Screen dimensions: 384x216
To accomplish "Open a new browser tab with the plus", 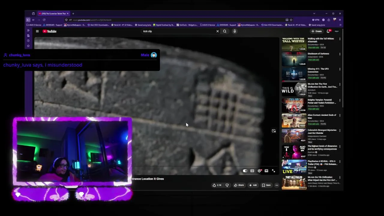I will coord(73,13).
